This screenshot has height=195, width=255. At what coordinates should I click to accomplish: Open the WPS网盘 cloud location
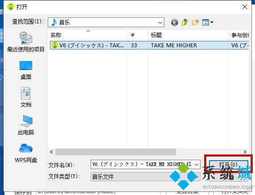pyautogui.click(x=26, y=153)
